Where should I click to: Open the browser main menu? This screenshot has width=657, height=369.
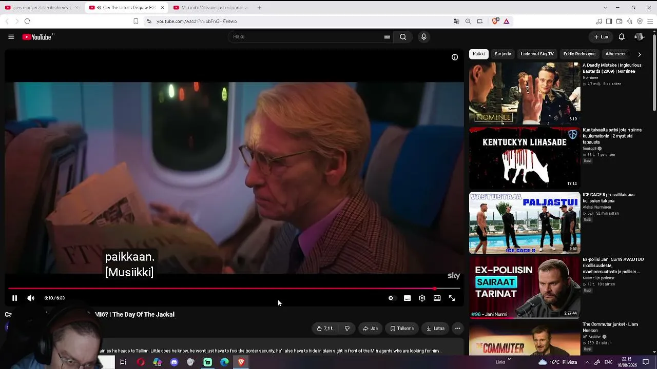pyautogui.click(x=650, y=22)
